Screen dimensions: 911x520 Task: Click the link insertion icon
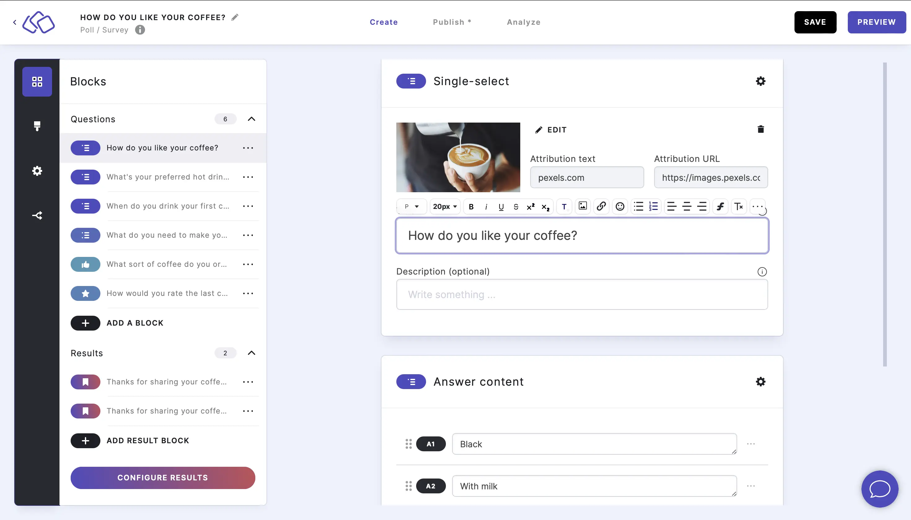pos(601,206)
